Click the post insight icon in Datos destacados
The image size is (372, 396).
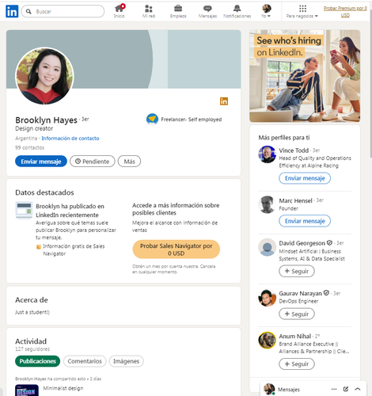click(24, 210)
